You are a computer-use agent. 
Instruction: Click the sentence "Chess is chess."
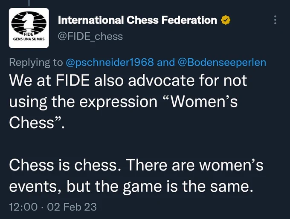pyautogui.click(x=66, y=165)
